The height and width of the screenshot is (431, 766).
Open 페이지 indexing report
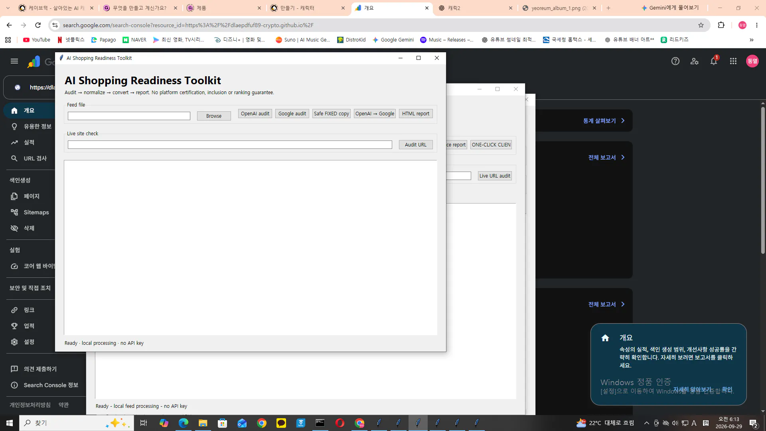30,196
